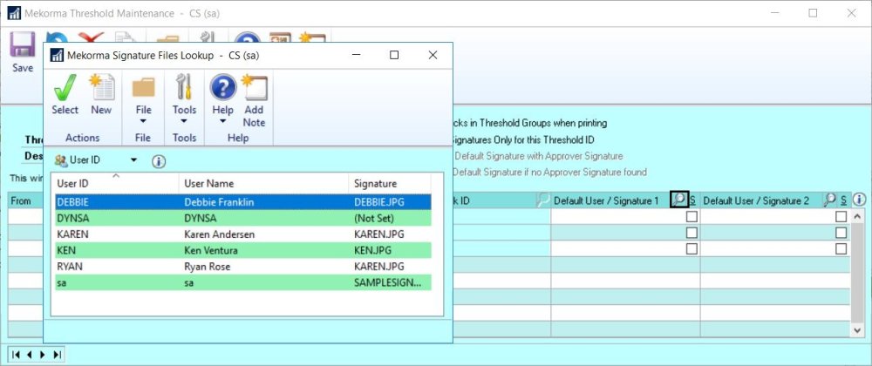Tick the third row's Signature 2 checkbox
Screen dimensions: 872x366
[841, 249]
